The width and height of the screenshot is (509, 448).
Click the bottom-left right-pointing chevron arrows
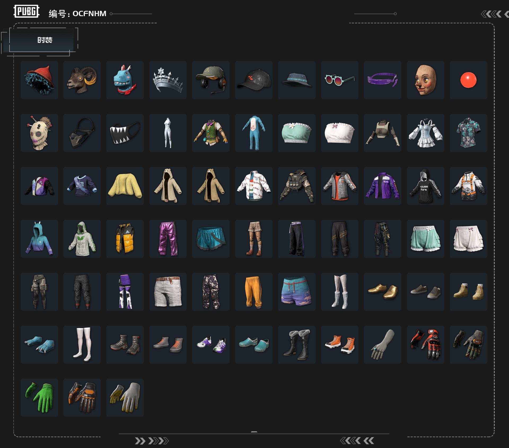(x=152, y=441)
